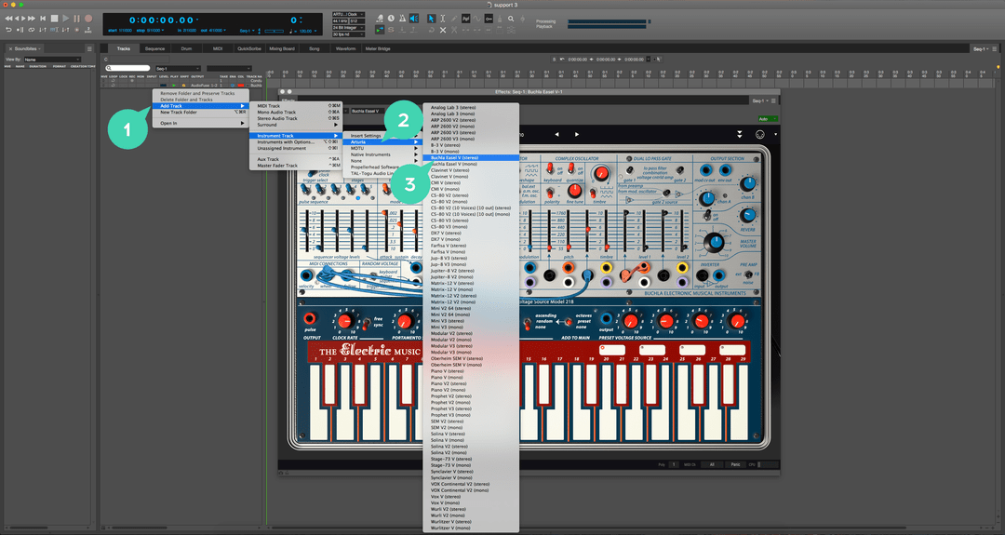The image size is (1005, 535).
Task: Select New Track Folder menu entry
Action: (x=199, y=113)
